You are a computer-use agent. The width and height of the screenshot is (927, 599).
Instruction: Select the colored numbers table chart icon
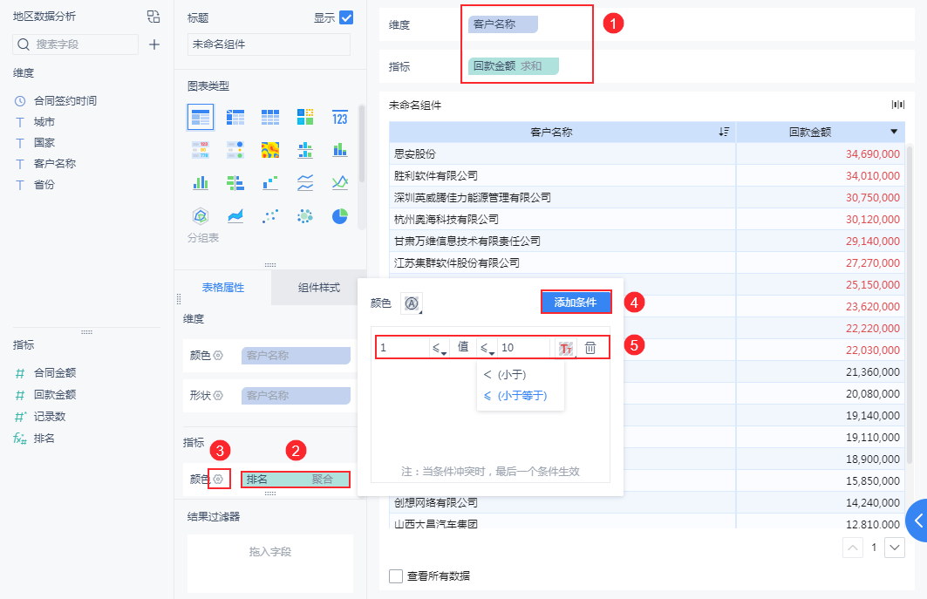pos(201,150)
